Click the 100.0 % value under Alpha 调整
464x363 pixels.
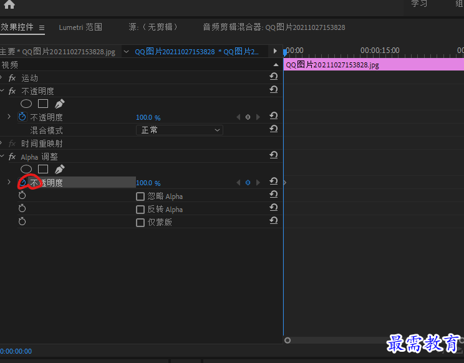[x=148, y=183]
